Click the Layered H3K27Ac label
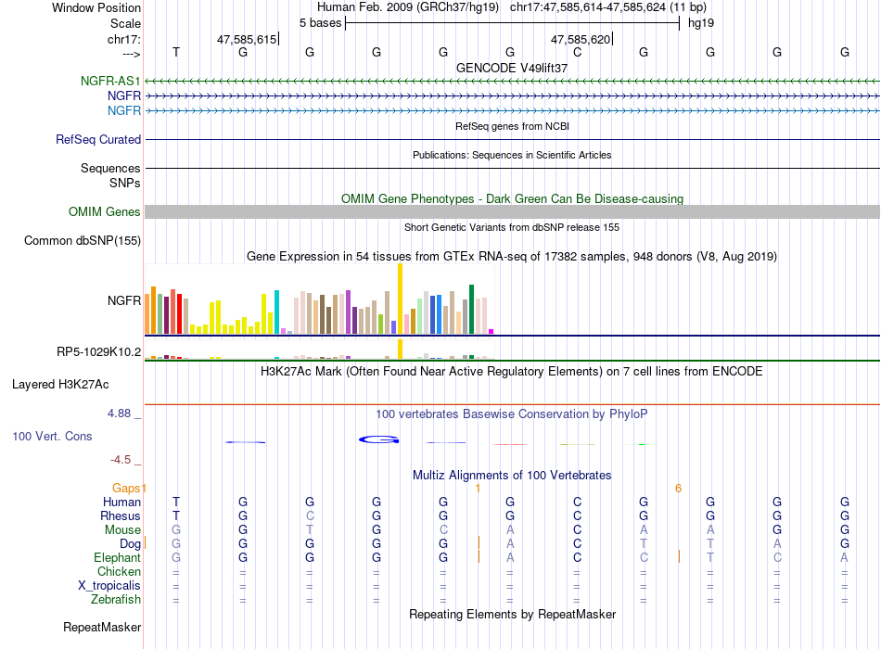Viewport: 881px width, 649px height. click(60, 385)
